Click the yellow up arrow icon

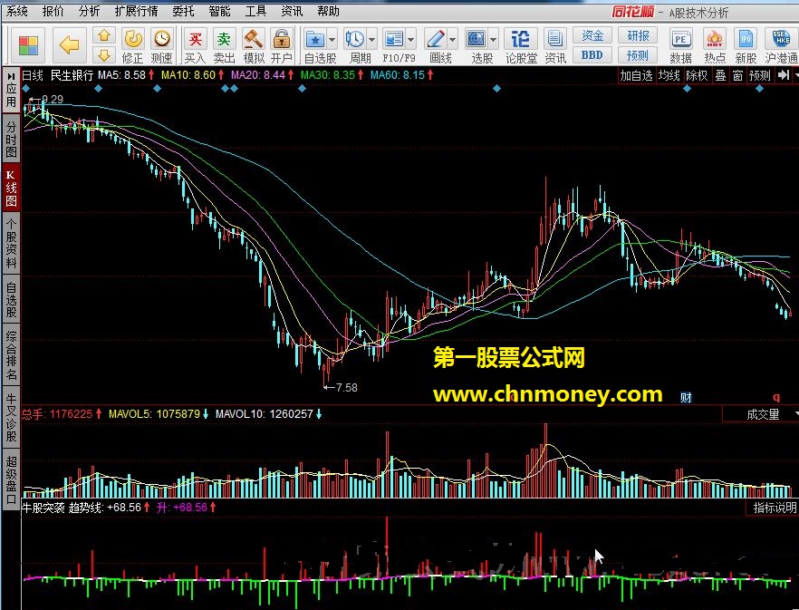point(104,35)
